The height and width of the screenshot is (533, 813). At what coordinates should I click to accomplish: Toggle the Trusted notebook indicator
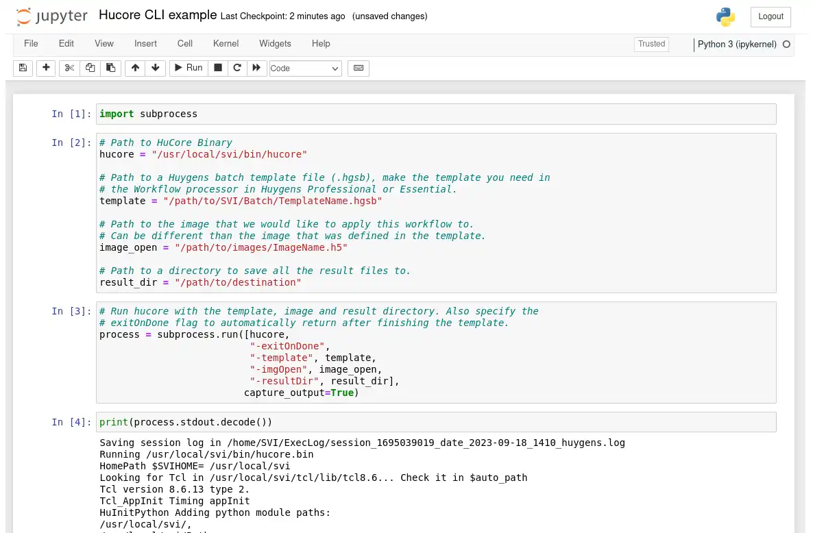point(651,44)
